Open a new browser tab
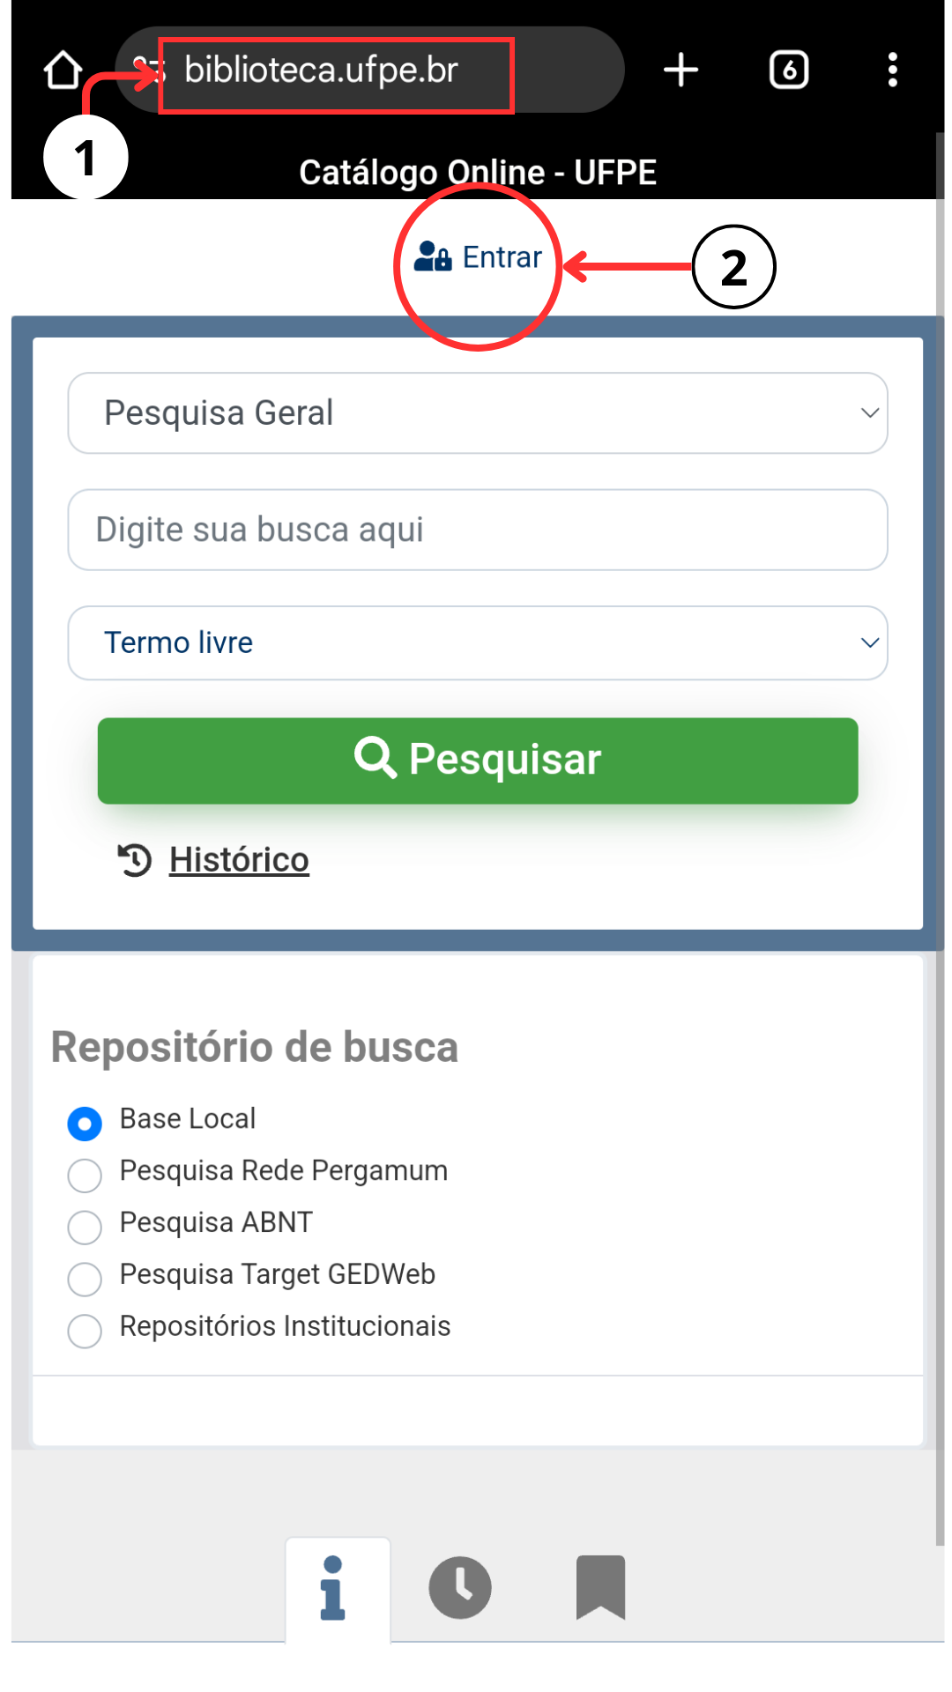The height and width of the screenshot is (1692, 952). [681, 70]
